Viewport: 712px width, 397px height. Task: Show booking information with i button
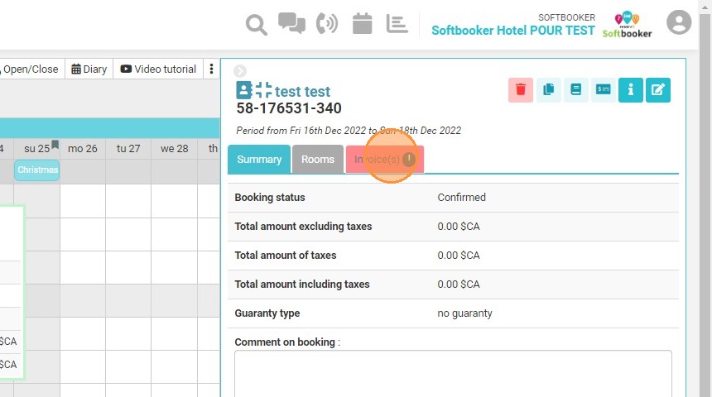[630, 90]
